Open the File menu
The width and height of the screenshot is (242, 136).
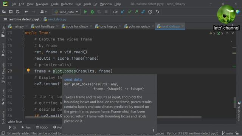pos(14,4)
